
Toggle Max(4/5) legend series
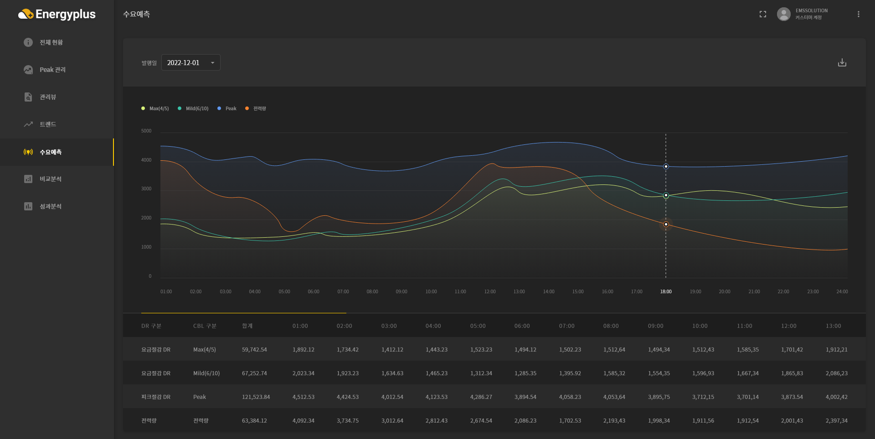coord(155,108)
